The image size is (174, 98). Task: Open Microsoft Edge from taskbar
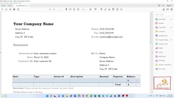(x=63, y=96)
